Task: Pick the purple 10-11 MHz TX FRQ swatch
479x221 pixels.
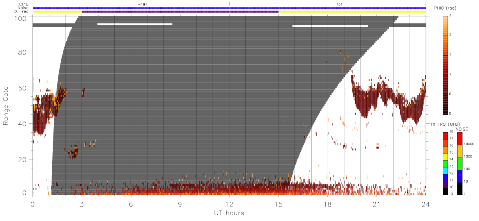Action: (445, 184)
